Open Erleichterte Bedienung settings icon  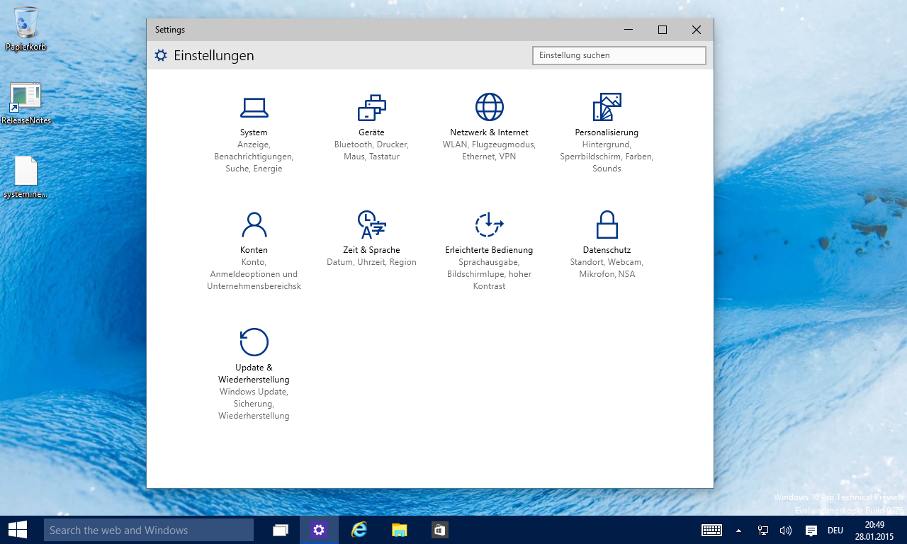pos(489,225)
